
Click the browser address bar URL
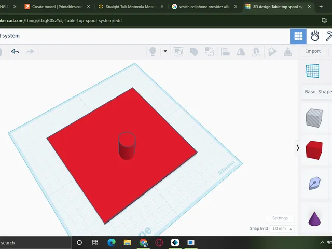[61, 21]
